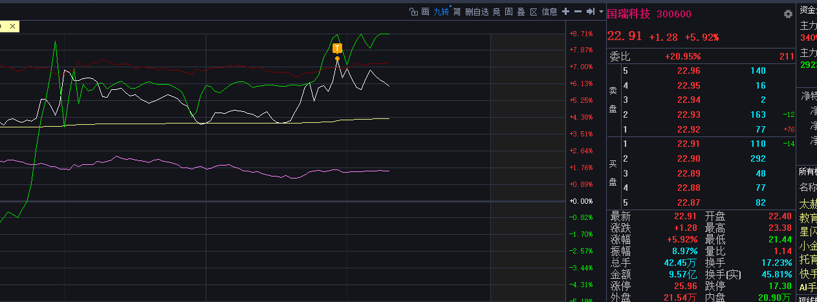Click the 换手 value 17.23%

click(x=778, y=263)
